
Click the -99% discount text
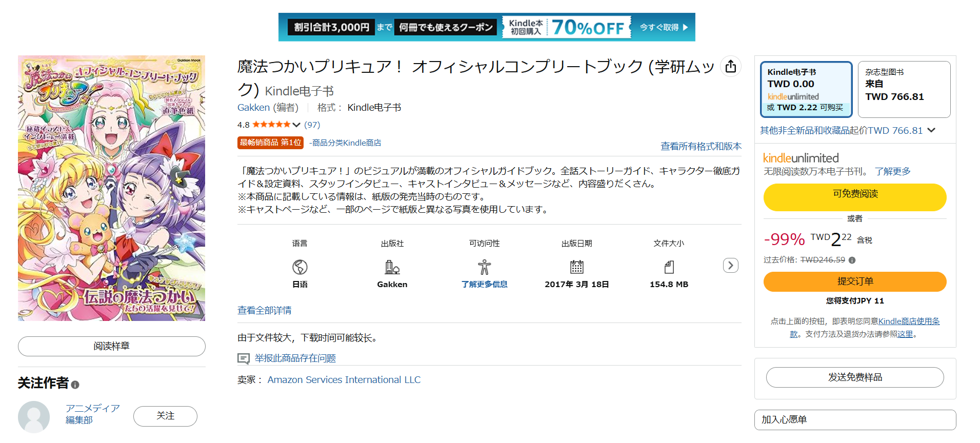(x=784, y=239)
